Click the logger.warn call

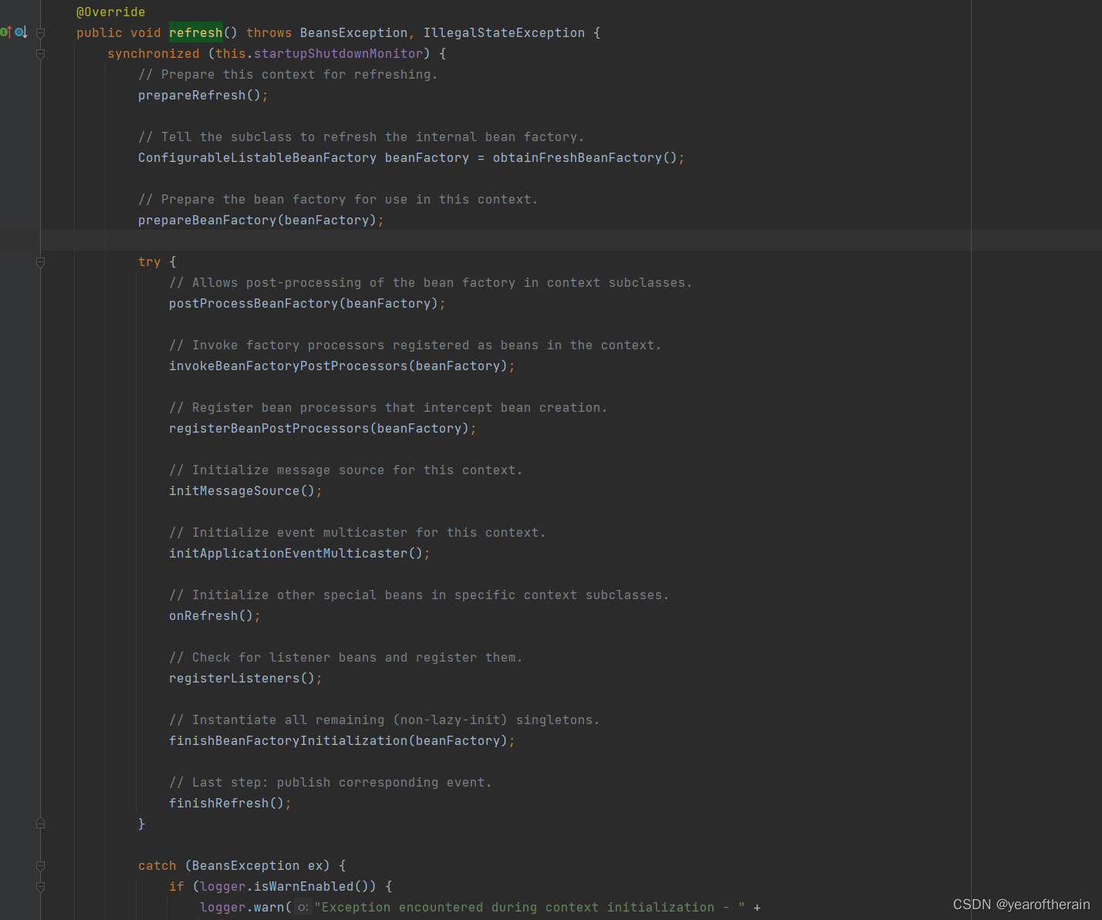(241, 908)
